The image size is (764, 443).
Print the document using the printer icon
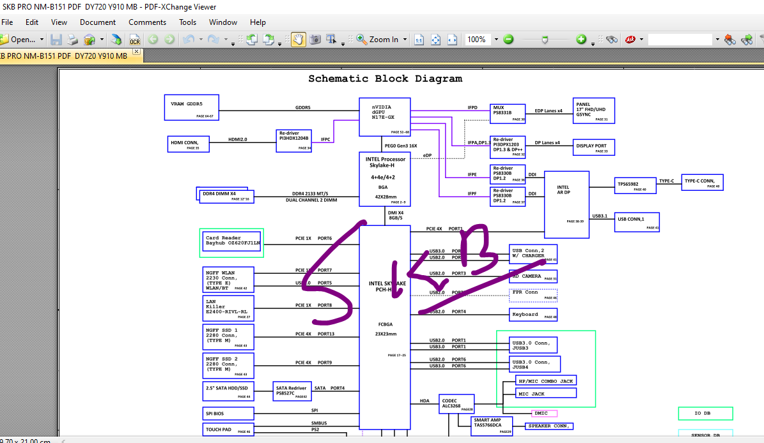(73, 40)
